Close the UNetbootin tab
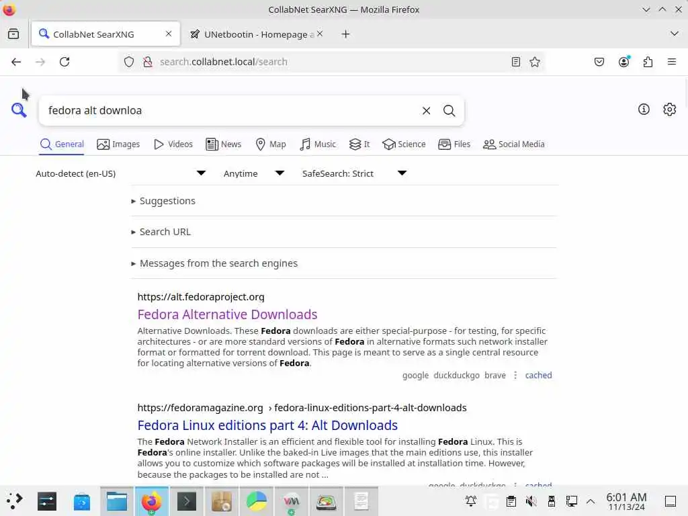This screenshot has height=516, width=688. (x=320, y=34)
